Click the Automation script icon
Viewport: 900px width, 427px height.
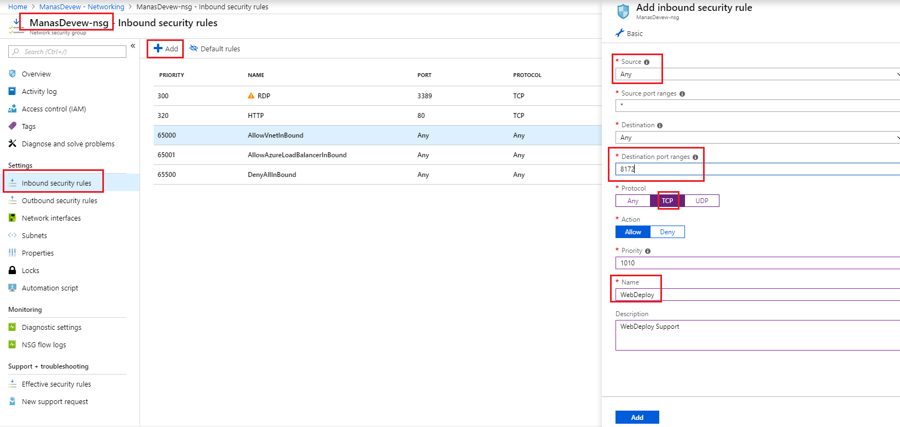12,288
